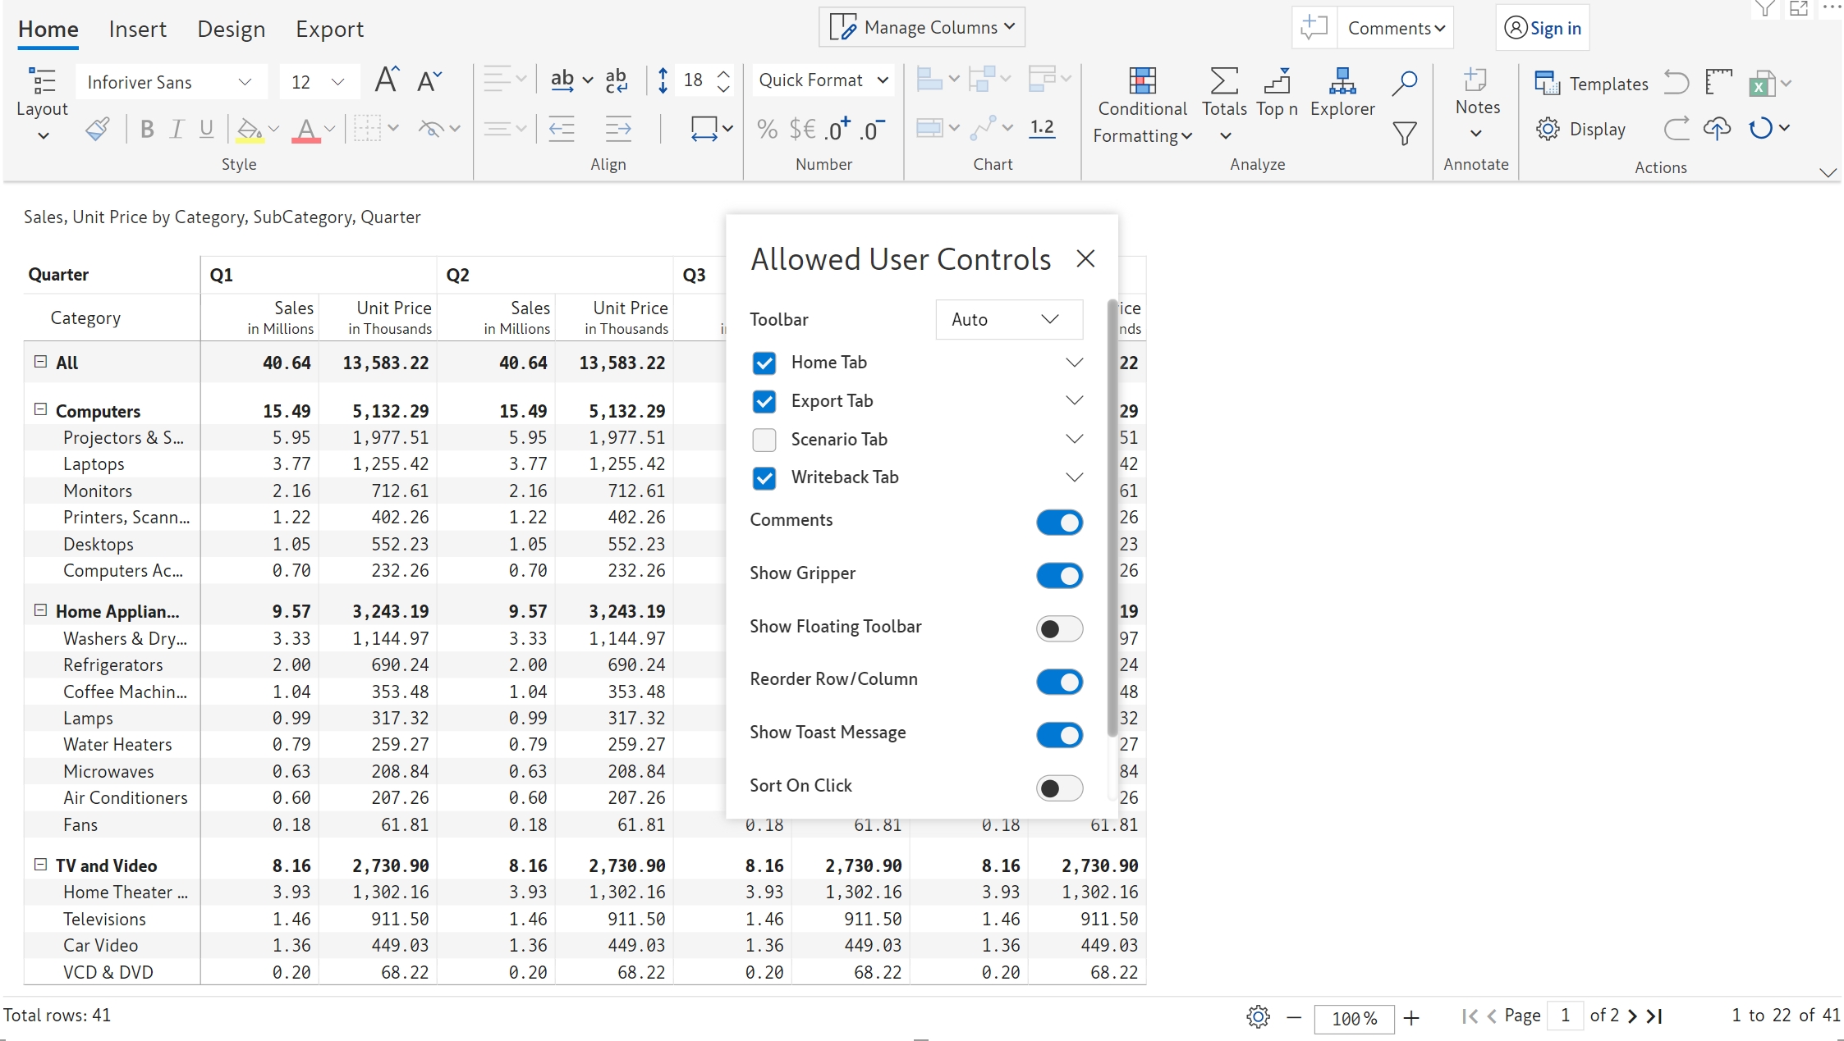The width and height of the screenshot is (1844, 1041).
Task: Enable Show Floating Toolbar switch
Action: 1059,628
